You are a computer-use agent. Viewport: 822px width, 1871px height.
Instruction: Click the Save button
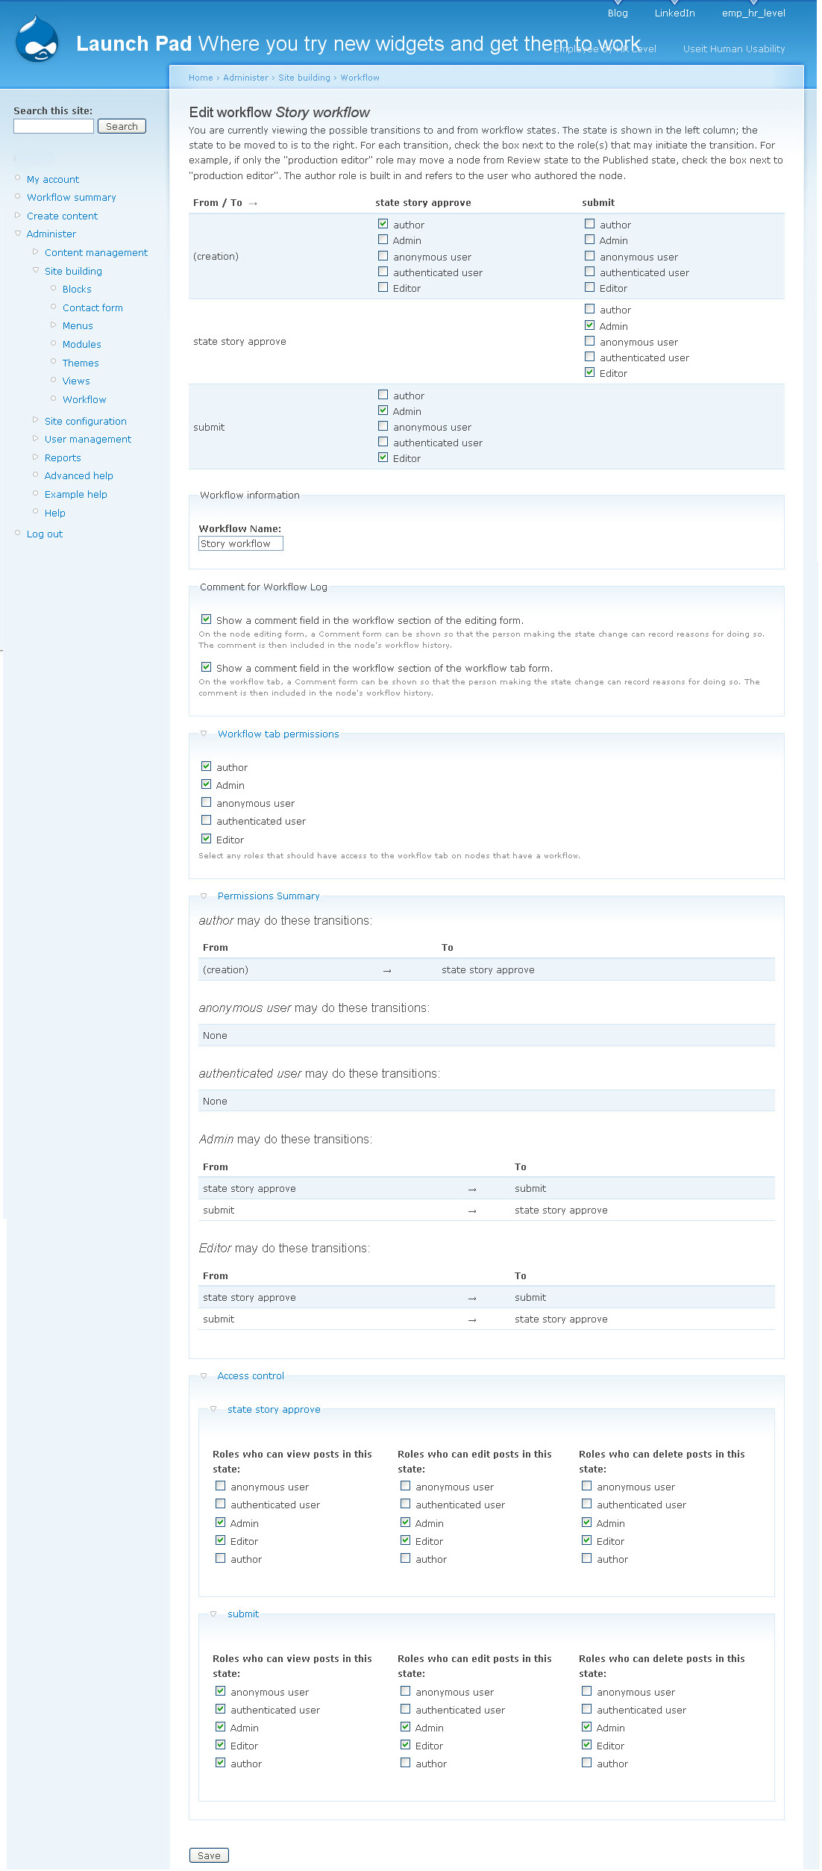[209, 1855]
